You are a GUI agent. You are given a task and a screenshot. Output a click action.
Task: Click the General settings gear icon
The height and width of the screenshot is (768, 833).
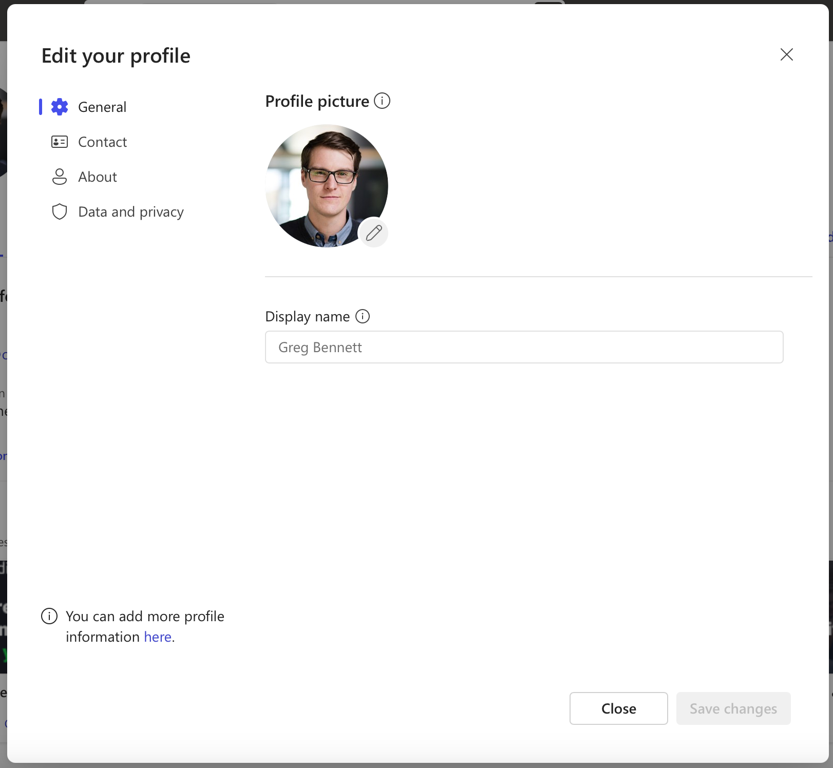click(60, 107)
